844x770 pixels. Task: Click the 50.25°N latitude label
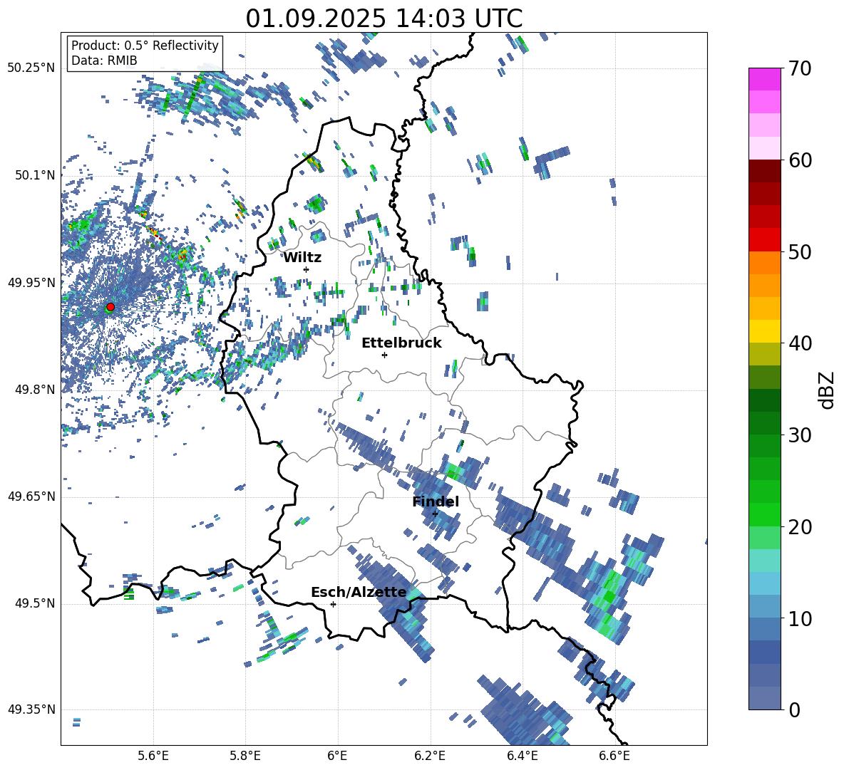32,68
